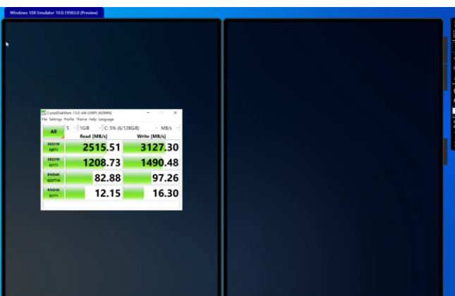Open the Profile menu

pyautogui.click(x=69, y=119)
